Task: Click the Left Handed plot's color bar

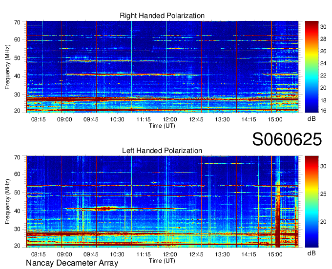Action: coord(311,202)
